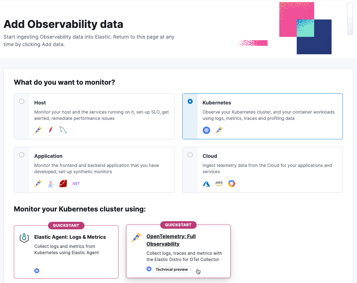The width and height of the screenshot is (357, 283).
Task: Click the Kubernetes title in selected card
Action: pyautogui.click(x=217, y=103)
